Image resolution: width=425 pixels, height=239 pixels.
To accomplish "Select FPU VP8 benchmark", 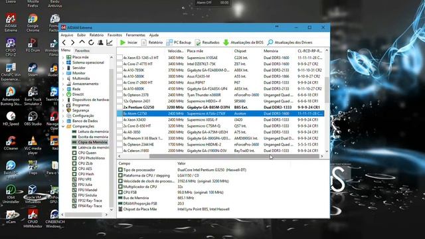I will 82,179.
